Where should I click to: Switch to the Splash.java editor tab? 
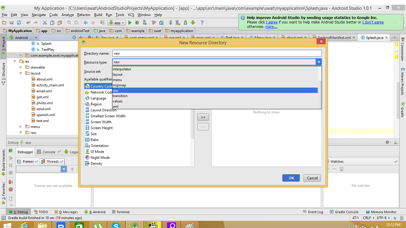pos(374,38)
